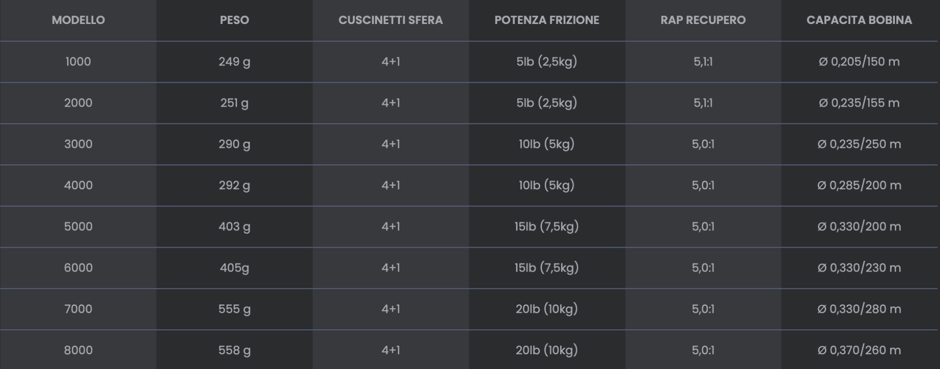Select the POTENZA FRIZIONE header
This screenshot has width=940, height=369.
point(547,20)
